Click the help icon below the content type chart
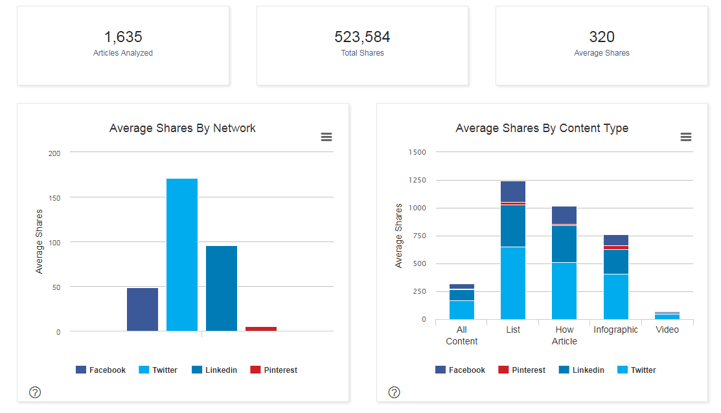 tap(394, 392)
